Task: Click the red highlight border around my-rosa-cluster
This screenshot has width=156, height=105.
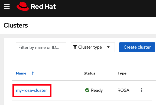Action: coord(32,85)
